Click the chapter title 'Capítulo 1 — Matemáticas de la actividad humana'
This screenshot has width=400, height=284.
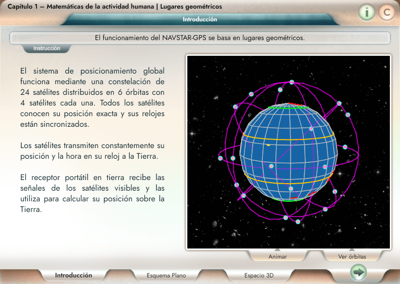pos(81,7)
